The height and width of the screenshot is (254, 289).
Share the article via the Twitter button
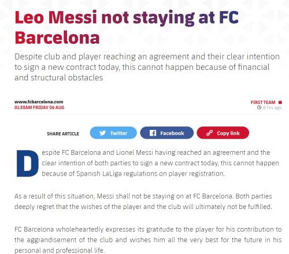113,133
